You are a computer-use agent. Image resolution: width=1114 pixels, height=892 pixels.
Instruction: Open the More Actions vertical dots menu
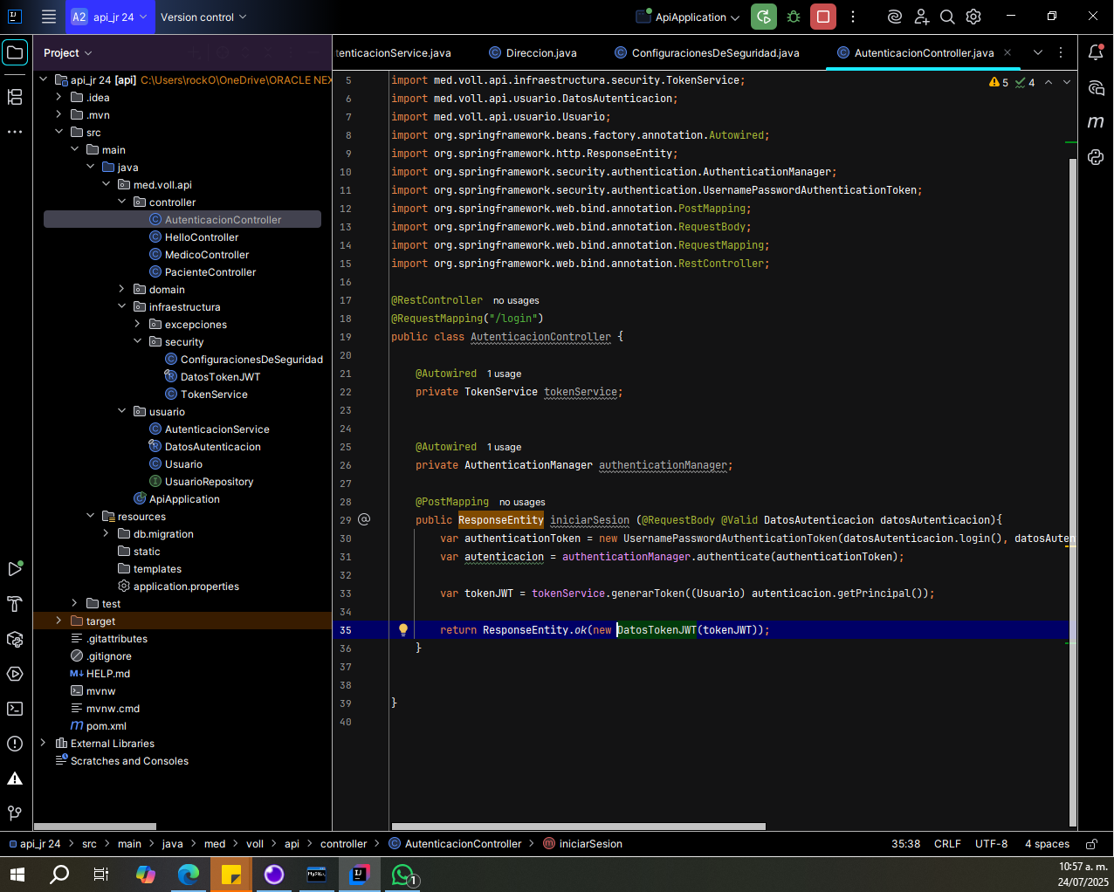(x=853, y=17)
